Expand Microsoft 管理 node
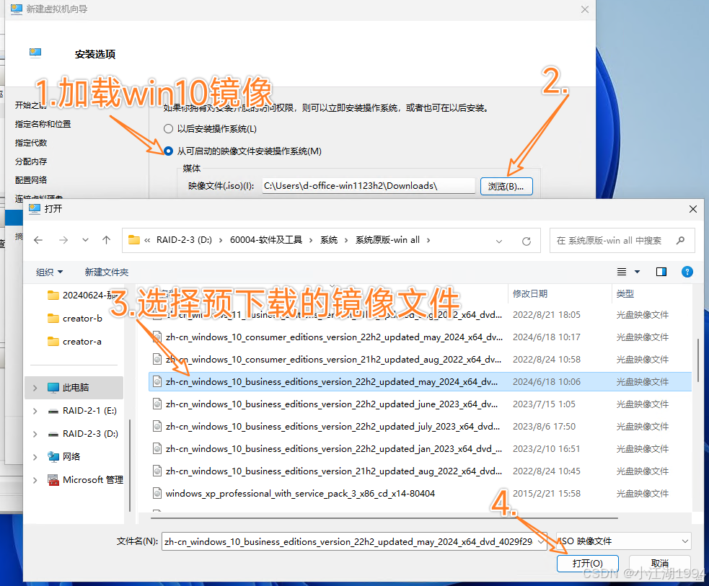Viewport: 709px width, 586px height. coord(35,480)
